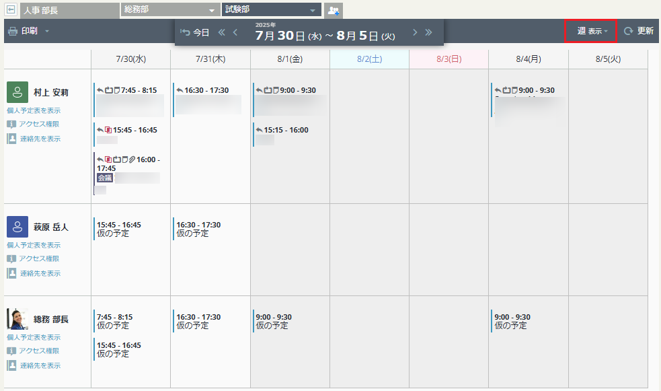The image size is (661, 391).
Task: Open アクセス権限 for 萩原 岳人
Action: coord(39,258)
